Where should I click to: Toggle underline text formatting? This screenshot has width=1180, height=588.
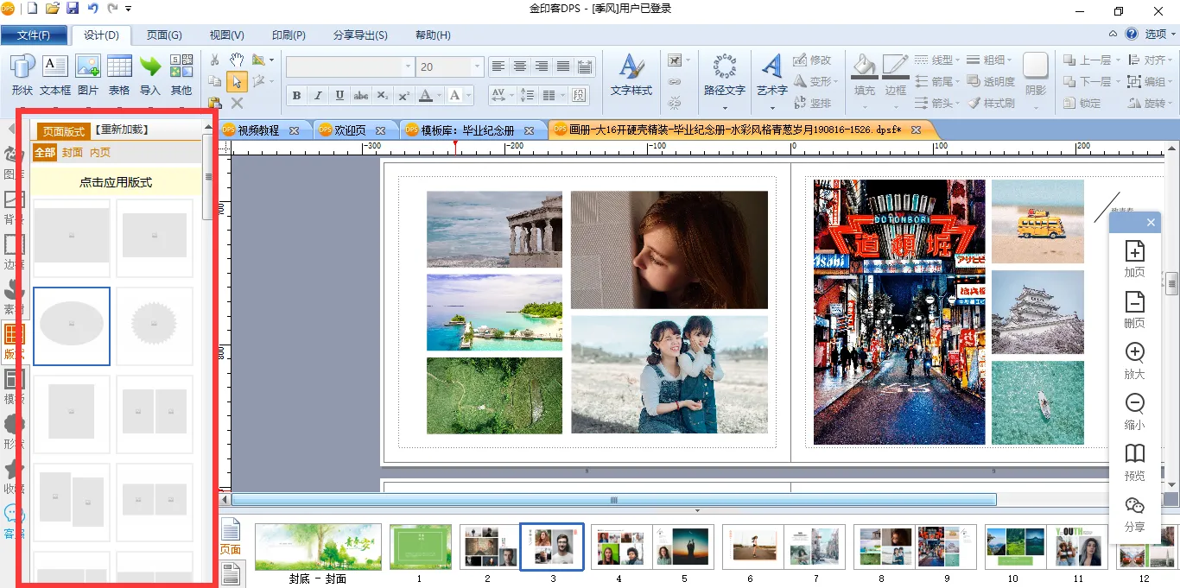339,95
